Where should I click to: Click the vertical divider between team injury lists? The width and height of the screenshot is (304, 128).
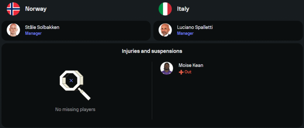[x=152, y=91]
